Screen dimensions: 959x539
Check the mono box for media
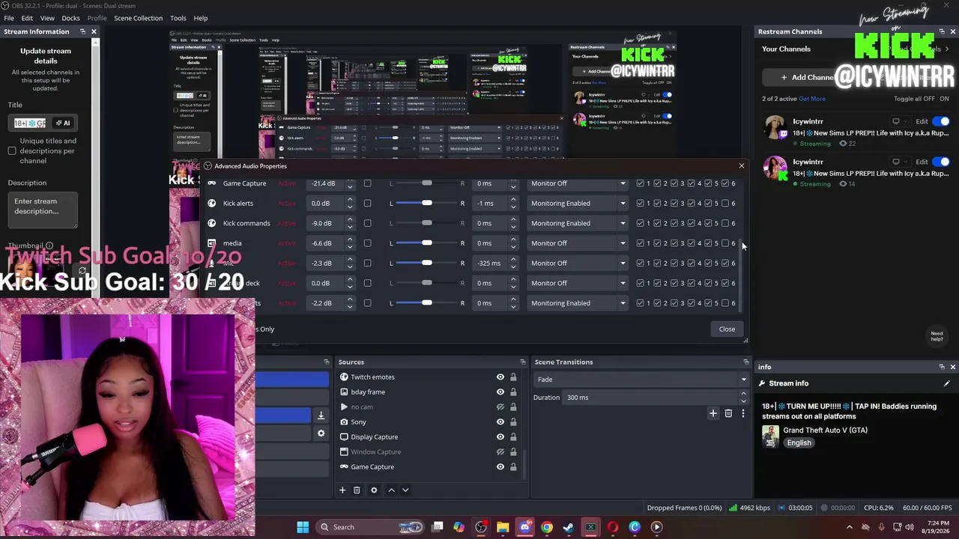tap(367, 243)
